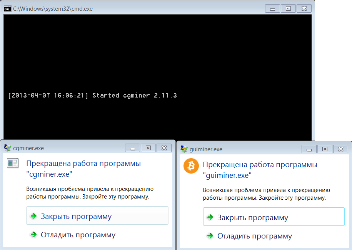This screenshot has width=352, height=250.
Task: Click the cgminer.exe title bar icon
Action: 7,148
